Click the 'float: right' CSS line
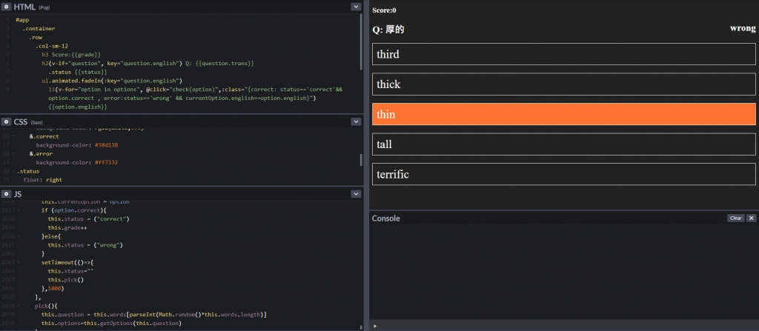Image resolution: width=759 pixels, height=331 pixels. [42, 180]
